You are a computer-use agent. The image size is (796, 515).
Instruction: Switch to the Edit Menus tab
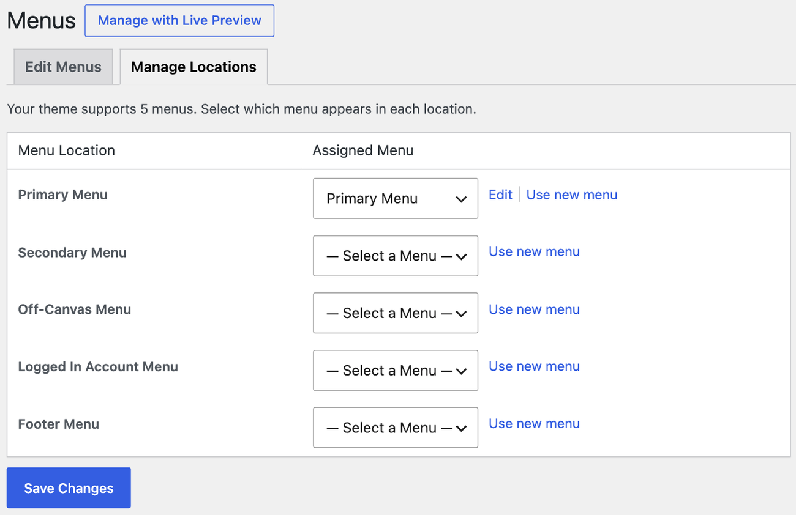pos(63,67)
